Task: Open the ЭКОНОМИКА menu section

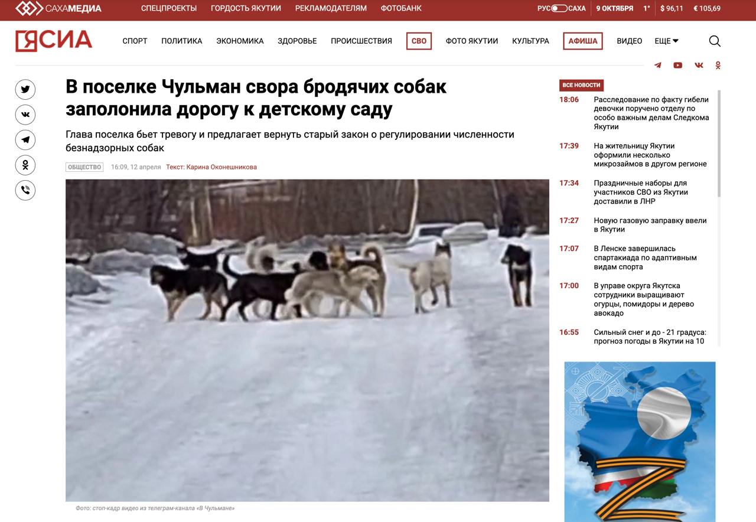Action: coord(240,41)
